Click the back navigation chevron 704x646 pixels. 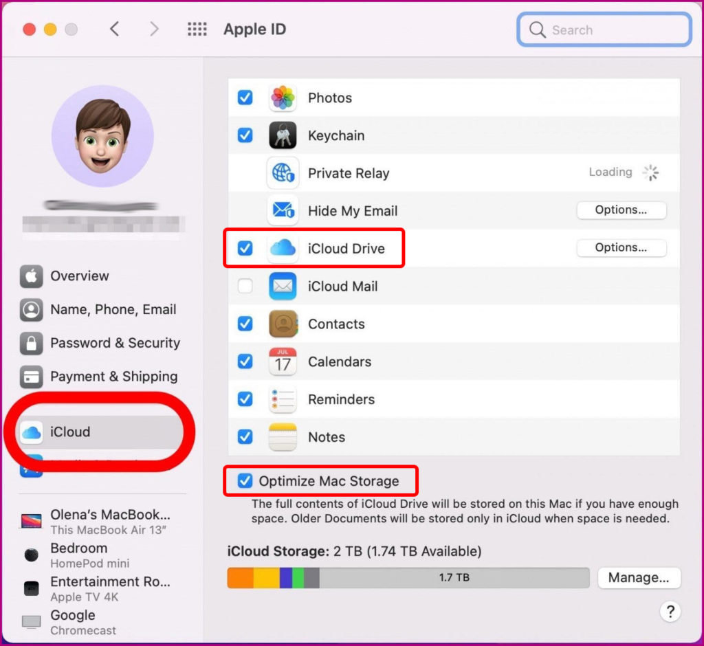pyautogui.click(x=114, y=29)
